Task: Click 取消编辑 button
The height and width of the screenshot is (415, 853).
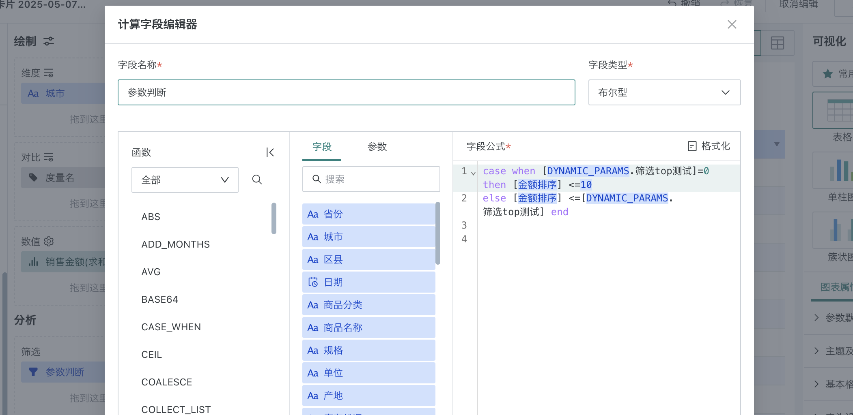Action: click(x=799, y=4)
